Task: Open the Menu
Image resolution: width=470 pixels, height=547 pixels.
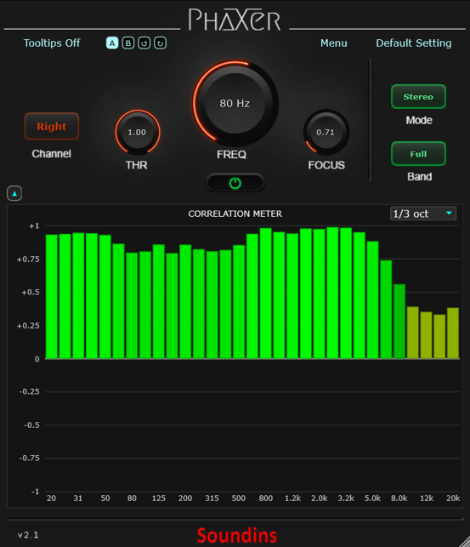Action: tap(334, 43)
